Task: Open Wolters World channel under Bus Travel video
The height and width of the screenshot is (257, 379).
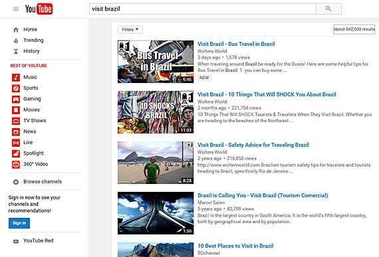Action: (x=212, y=51)
